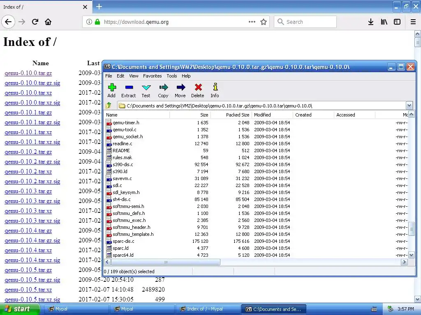Open the Favorites menu in 7-Zip

pyautogui.click(x=153, y=76)
